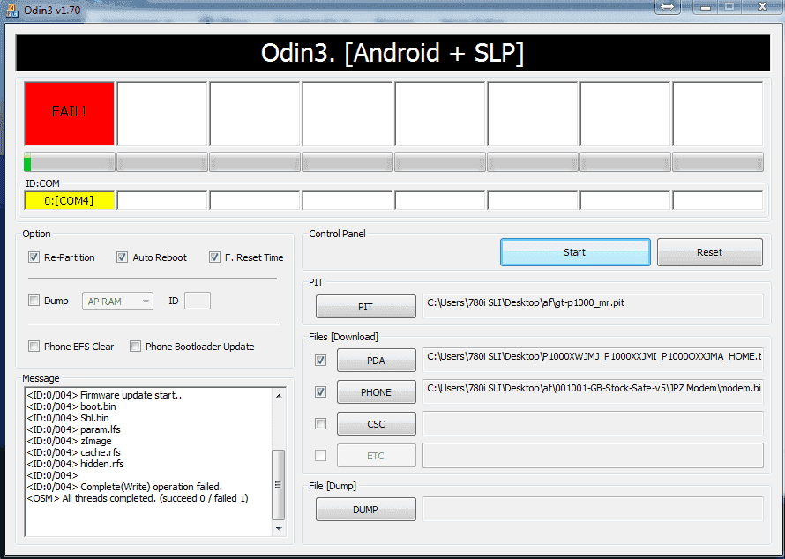Click the Odin3. [Android + SLP] banner
Image resolution: width=785 pixels, height=559 pixels.
392,53
